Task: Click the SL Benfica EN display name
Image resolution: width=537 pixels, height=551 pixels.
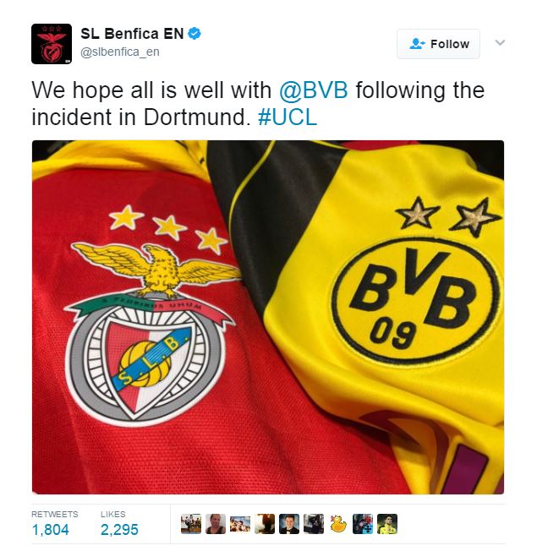Action: pyautogui.click(x=132, y=34)
